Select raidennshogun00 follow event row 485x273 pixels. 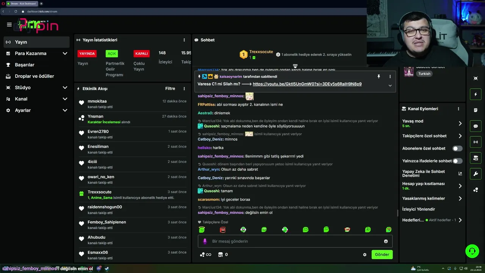coord(133,210)
